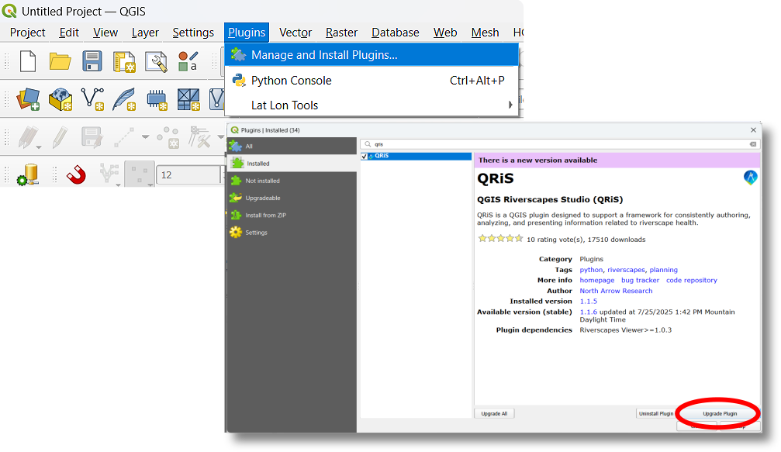The image size is (781, 452).
Task: Expand the current edits dropdown arrow
Action: [x=39, y=147]
